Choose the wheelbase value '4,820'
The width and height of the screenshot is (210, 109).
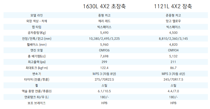coord(173,45)
